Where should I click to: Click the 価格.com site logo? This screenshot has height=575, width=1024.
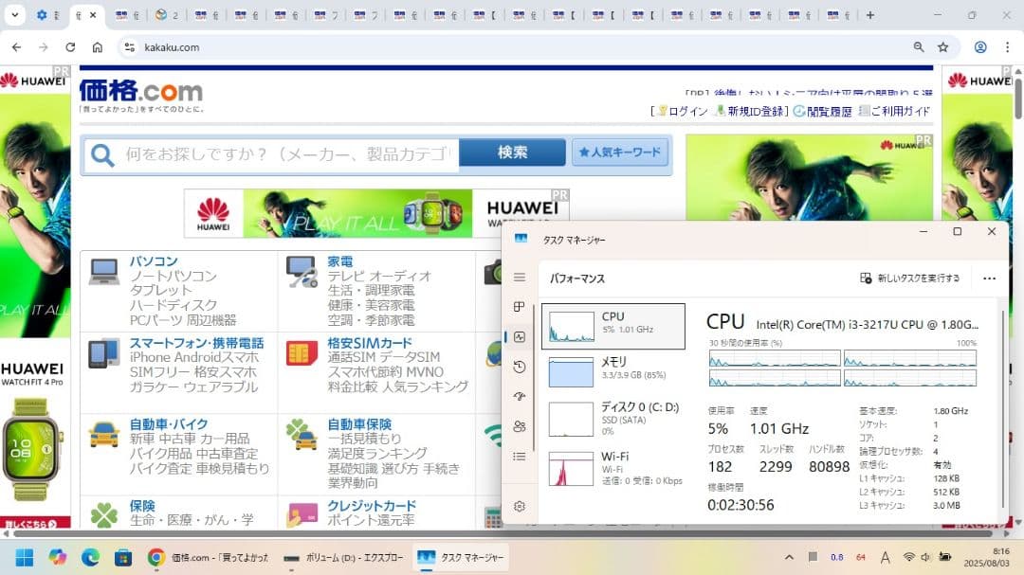pyautogui.click(x=141, y=91)
